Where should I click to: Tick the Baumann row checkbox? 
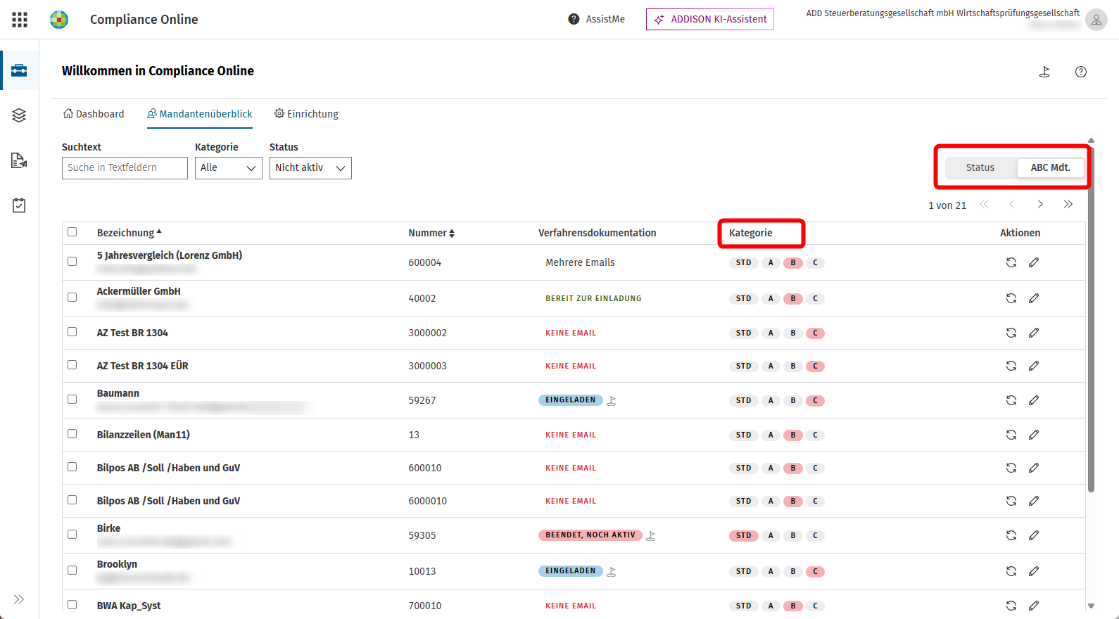coord(72,399)
